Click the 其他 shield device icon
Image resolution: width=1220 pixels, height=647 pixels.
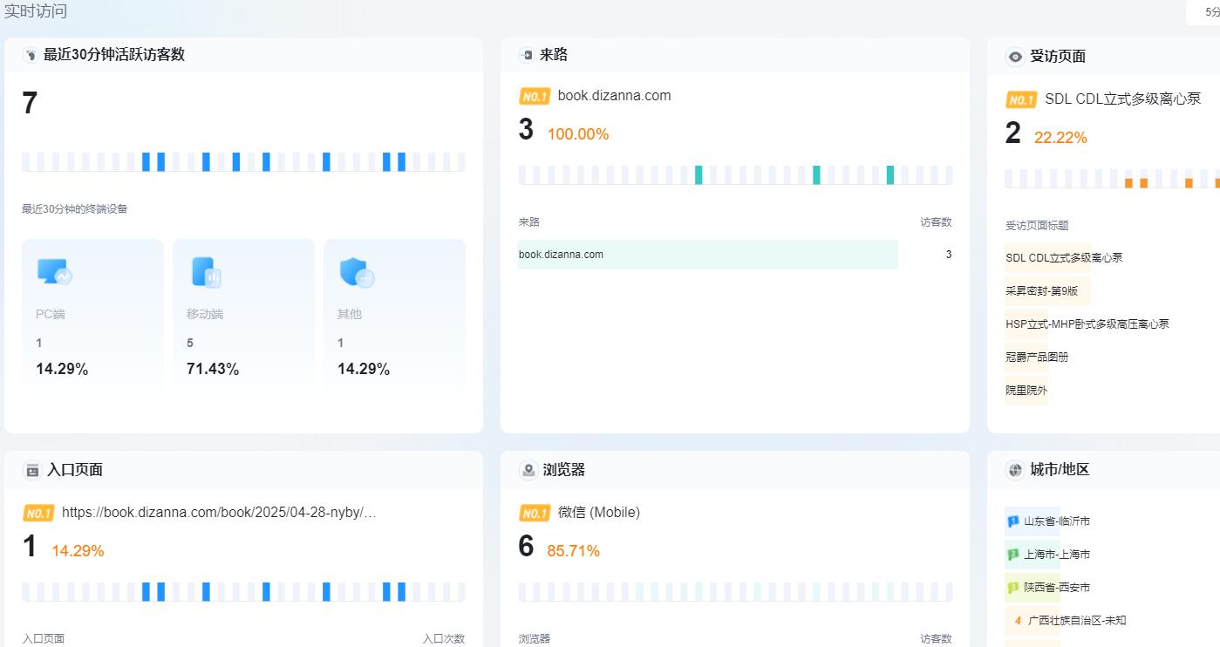357,274
